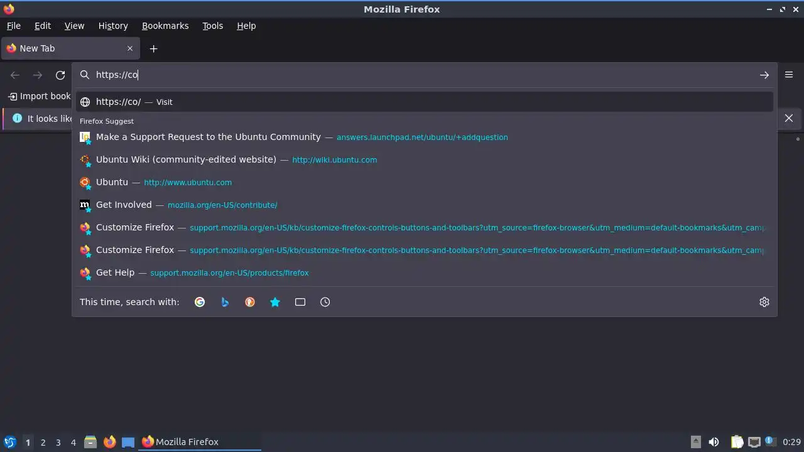Click the show desktop icon in the taskbar
Screen dimensions: 804x452
coord(128,442)
